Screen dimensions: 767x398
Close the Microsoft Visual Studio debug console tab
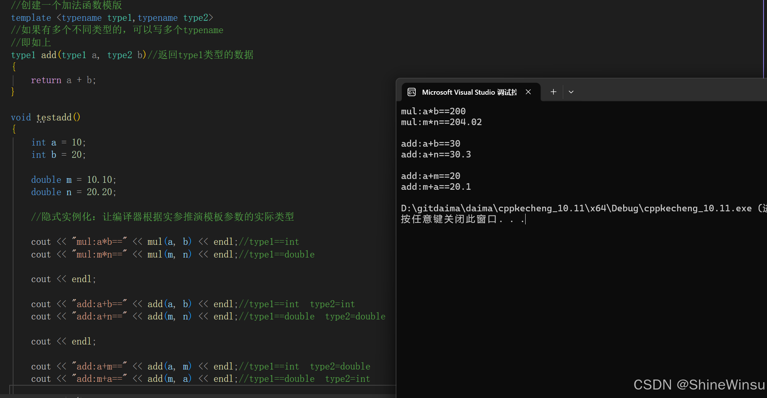(x=528, y=92)
